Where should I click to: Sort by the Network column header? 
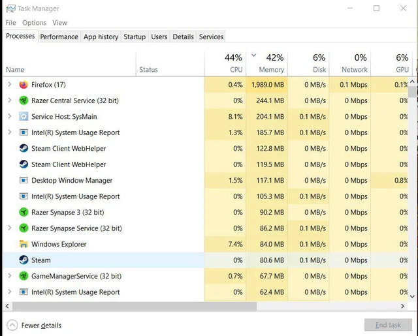[350, 64]
